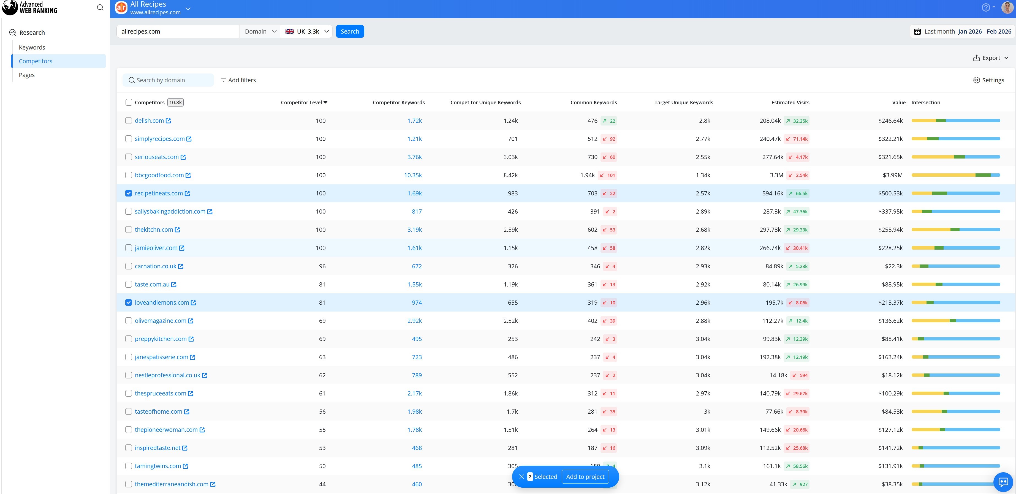The image size is (1016, 494).
Task: Select the Competitors sidebar item
Action: [59, 61]
